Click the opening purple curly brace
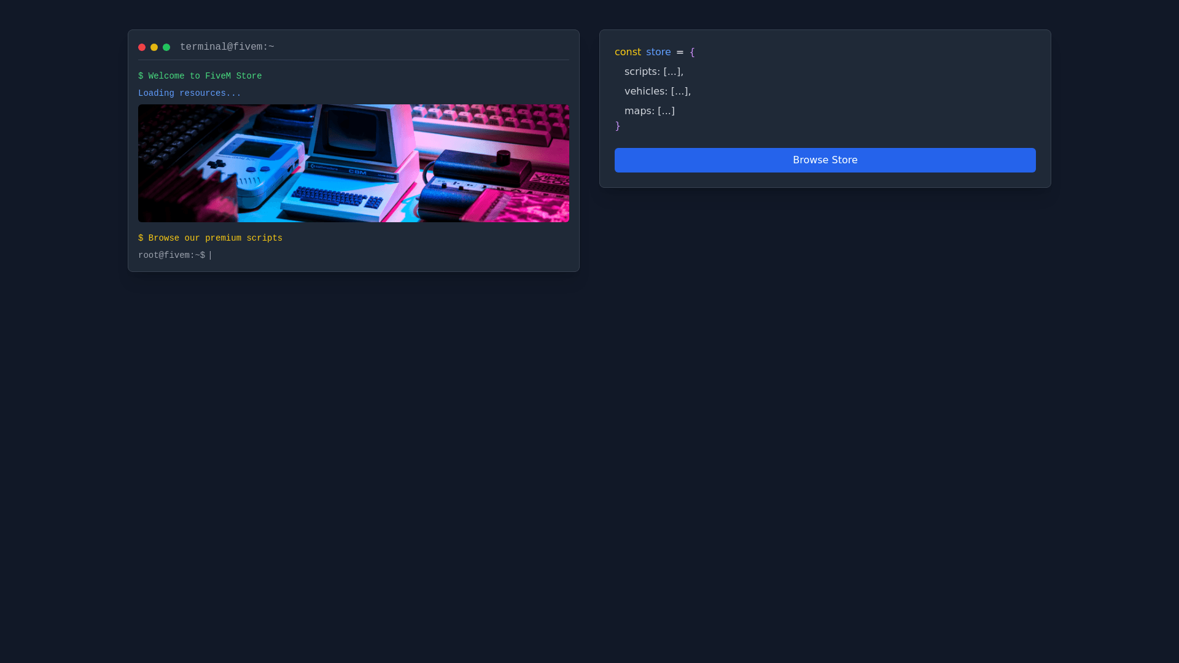The image size is (1179, 663). (692, 52)
